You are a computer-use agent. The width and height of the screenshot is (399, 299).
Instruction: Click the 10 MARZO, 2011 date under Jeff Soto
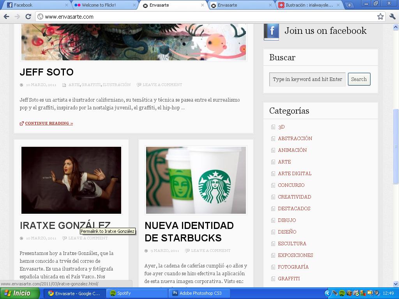tap(41, 84)
